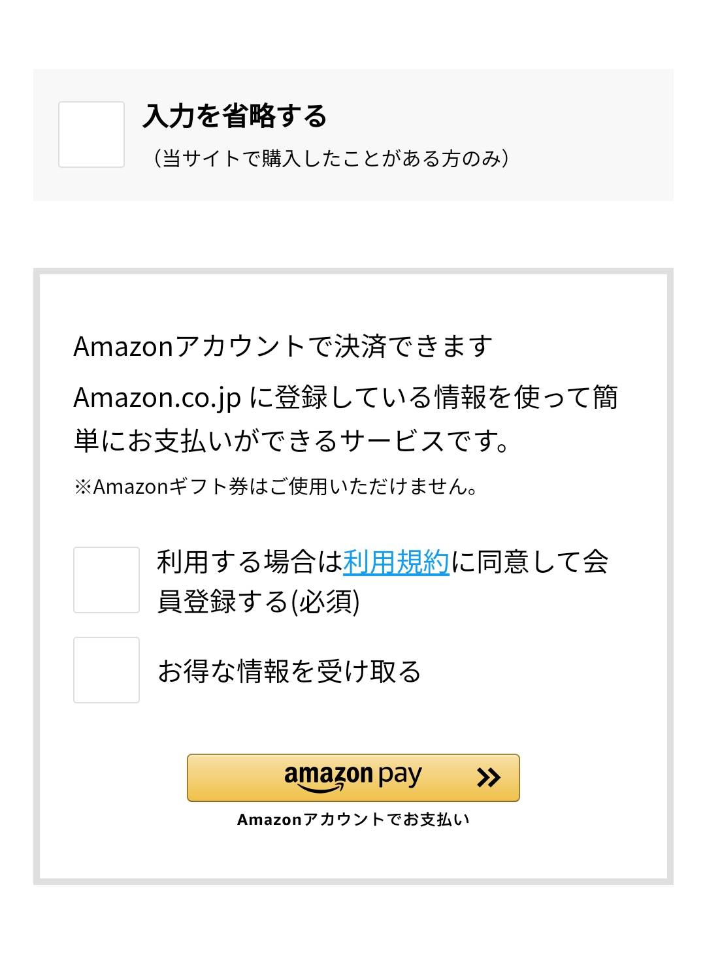The height and width of the screenshot is (979, 705).
Task: Check the 入力を省略する checkbox
Action: (91, 135)
